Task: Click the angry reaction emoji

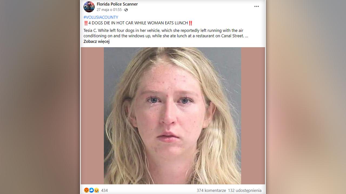Action: 86,190
